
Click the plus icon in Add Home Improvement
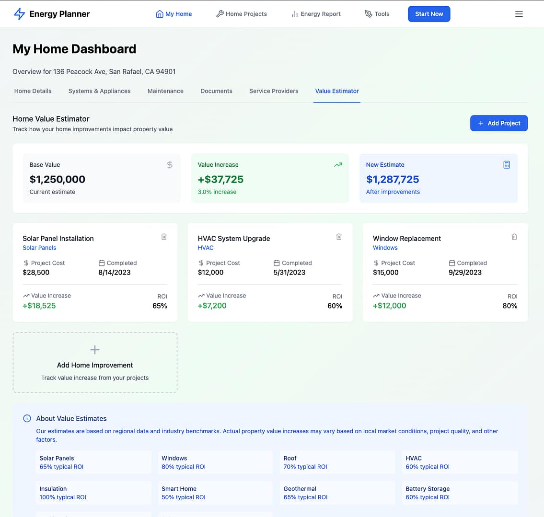coord(95,349)
